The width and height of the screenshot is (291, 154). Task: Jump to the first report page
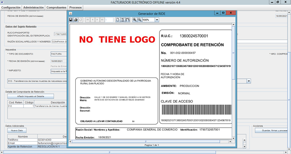point(87,20)
